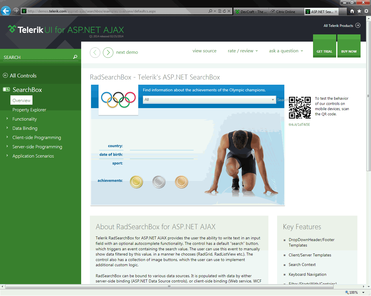The width and height of the screenshot is (371, 296).
Task: Click the SearchBox control icon in sidebar
Action: click(6, 89)
